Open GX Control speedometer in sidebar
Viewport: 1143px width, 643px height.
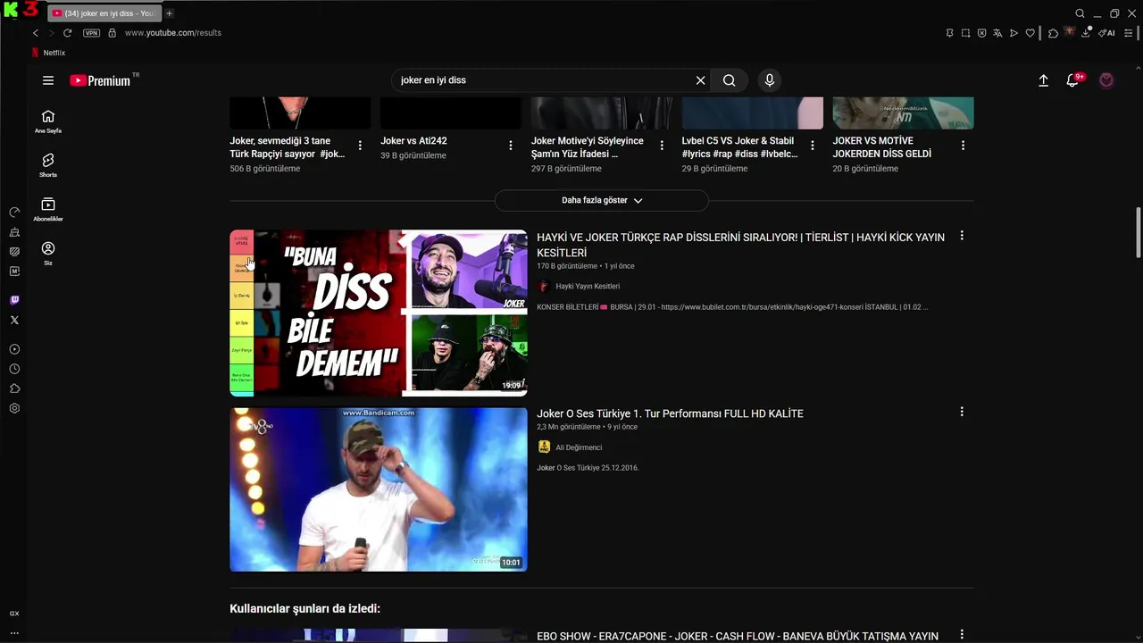(x=14, y=213)
